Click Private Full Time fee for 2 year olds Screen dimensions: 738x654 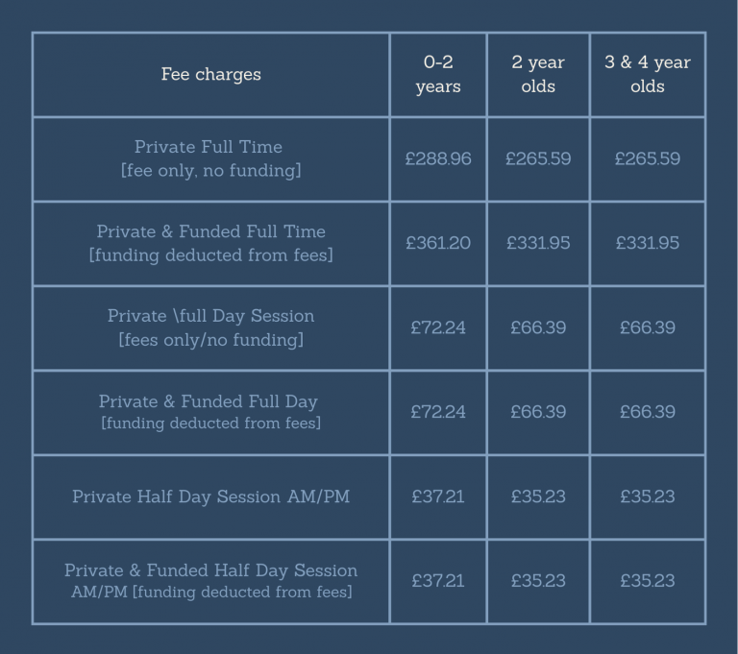[x=538, y=158]
